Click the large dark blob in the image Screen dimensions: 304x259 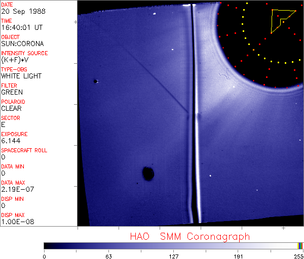[148, 174]
